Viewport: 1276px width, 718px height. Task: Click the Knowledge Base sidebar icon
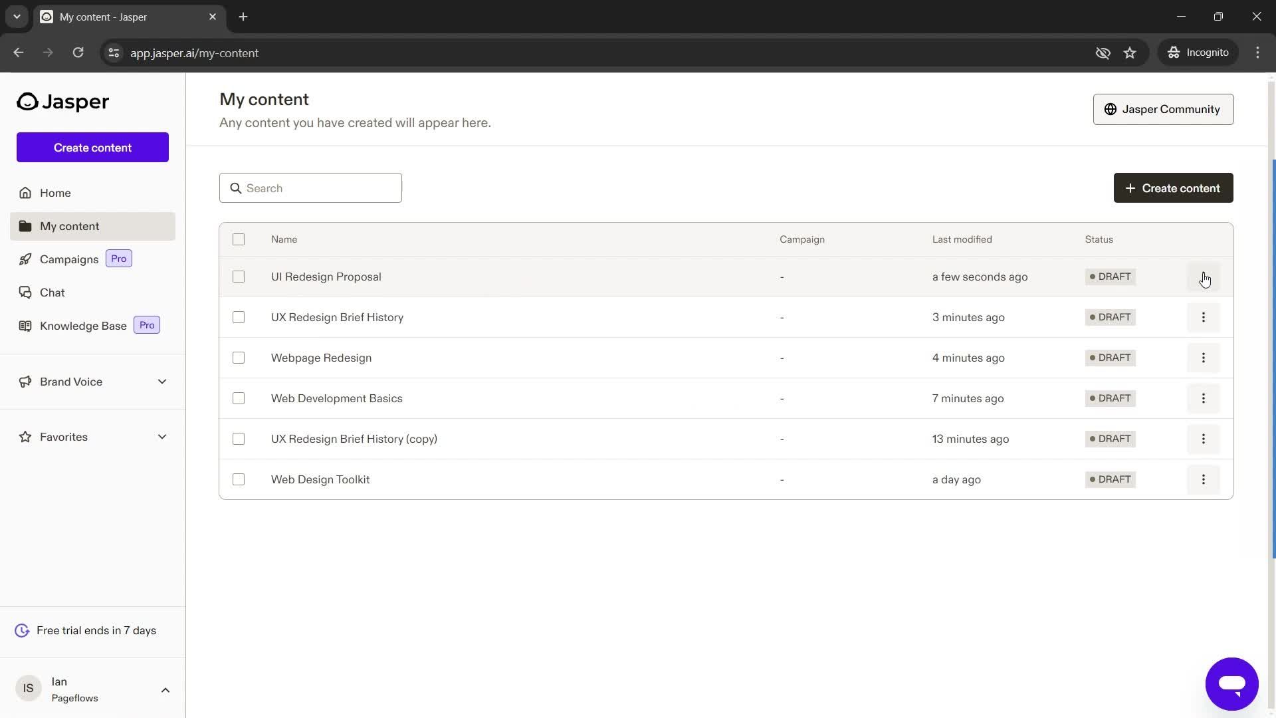(x=25, y=325)
